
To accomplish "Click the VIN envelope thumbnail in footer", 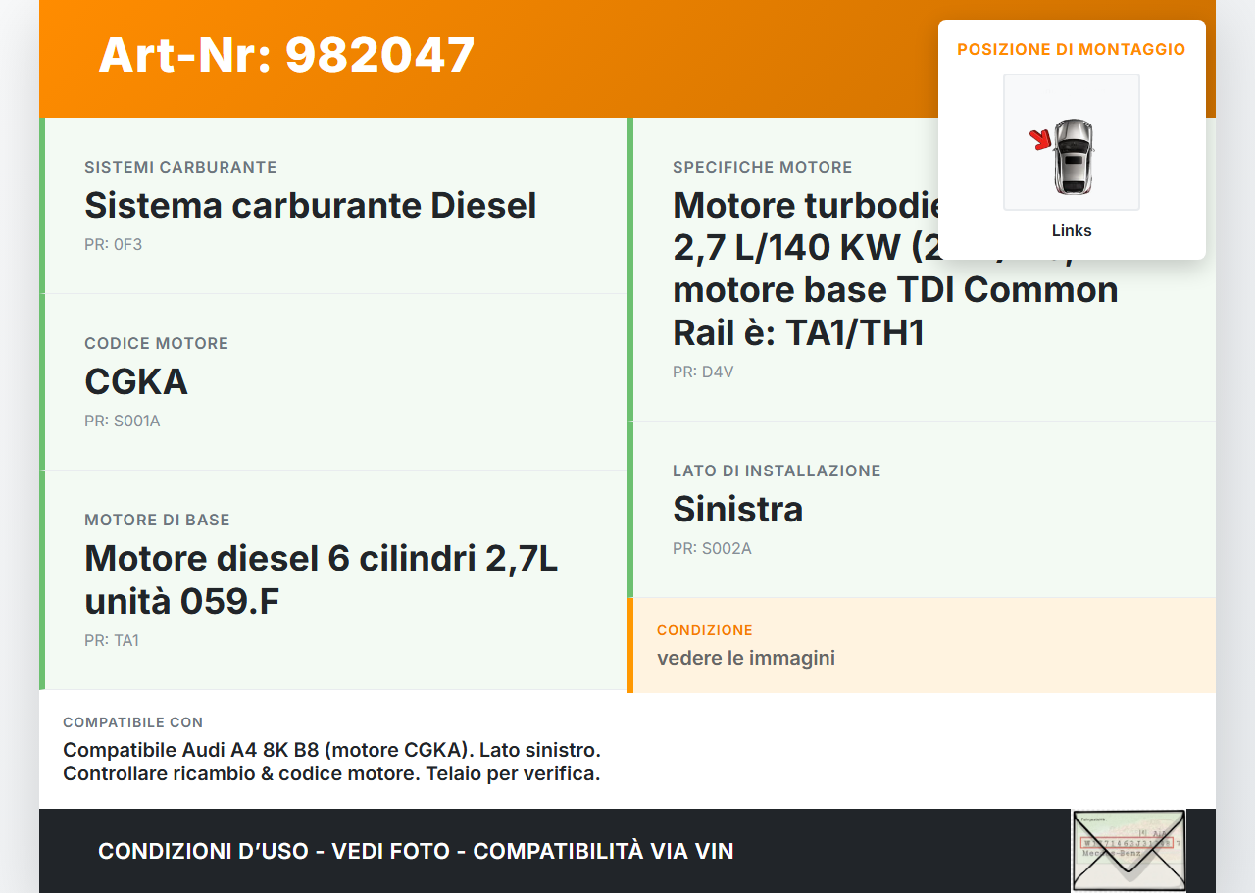I will (1129, 850).
